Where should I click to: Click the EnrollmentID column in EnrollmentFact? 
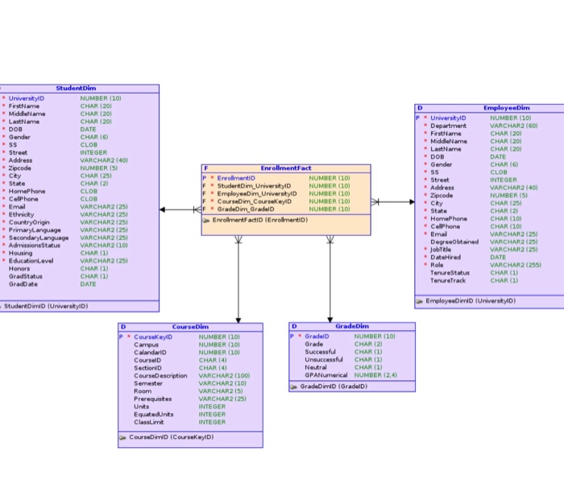coord(236,178)
